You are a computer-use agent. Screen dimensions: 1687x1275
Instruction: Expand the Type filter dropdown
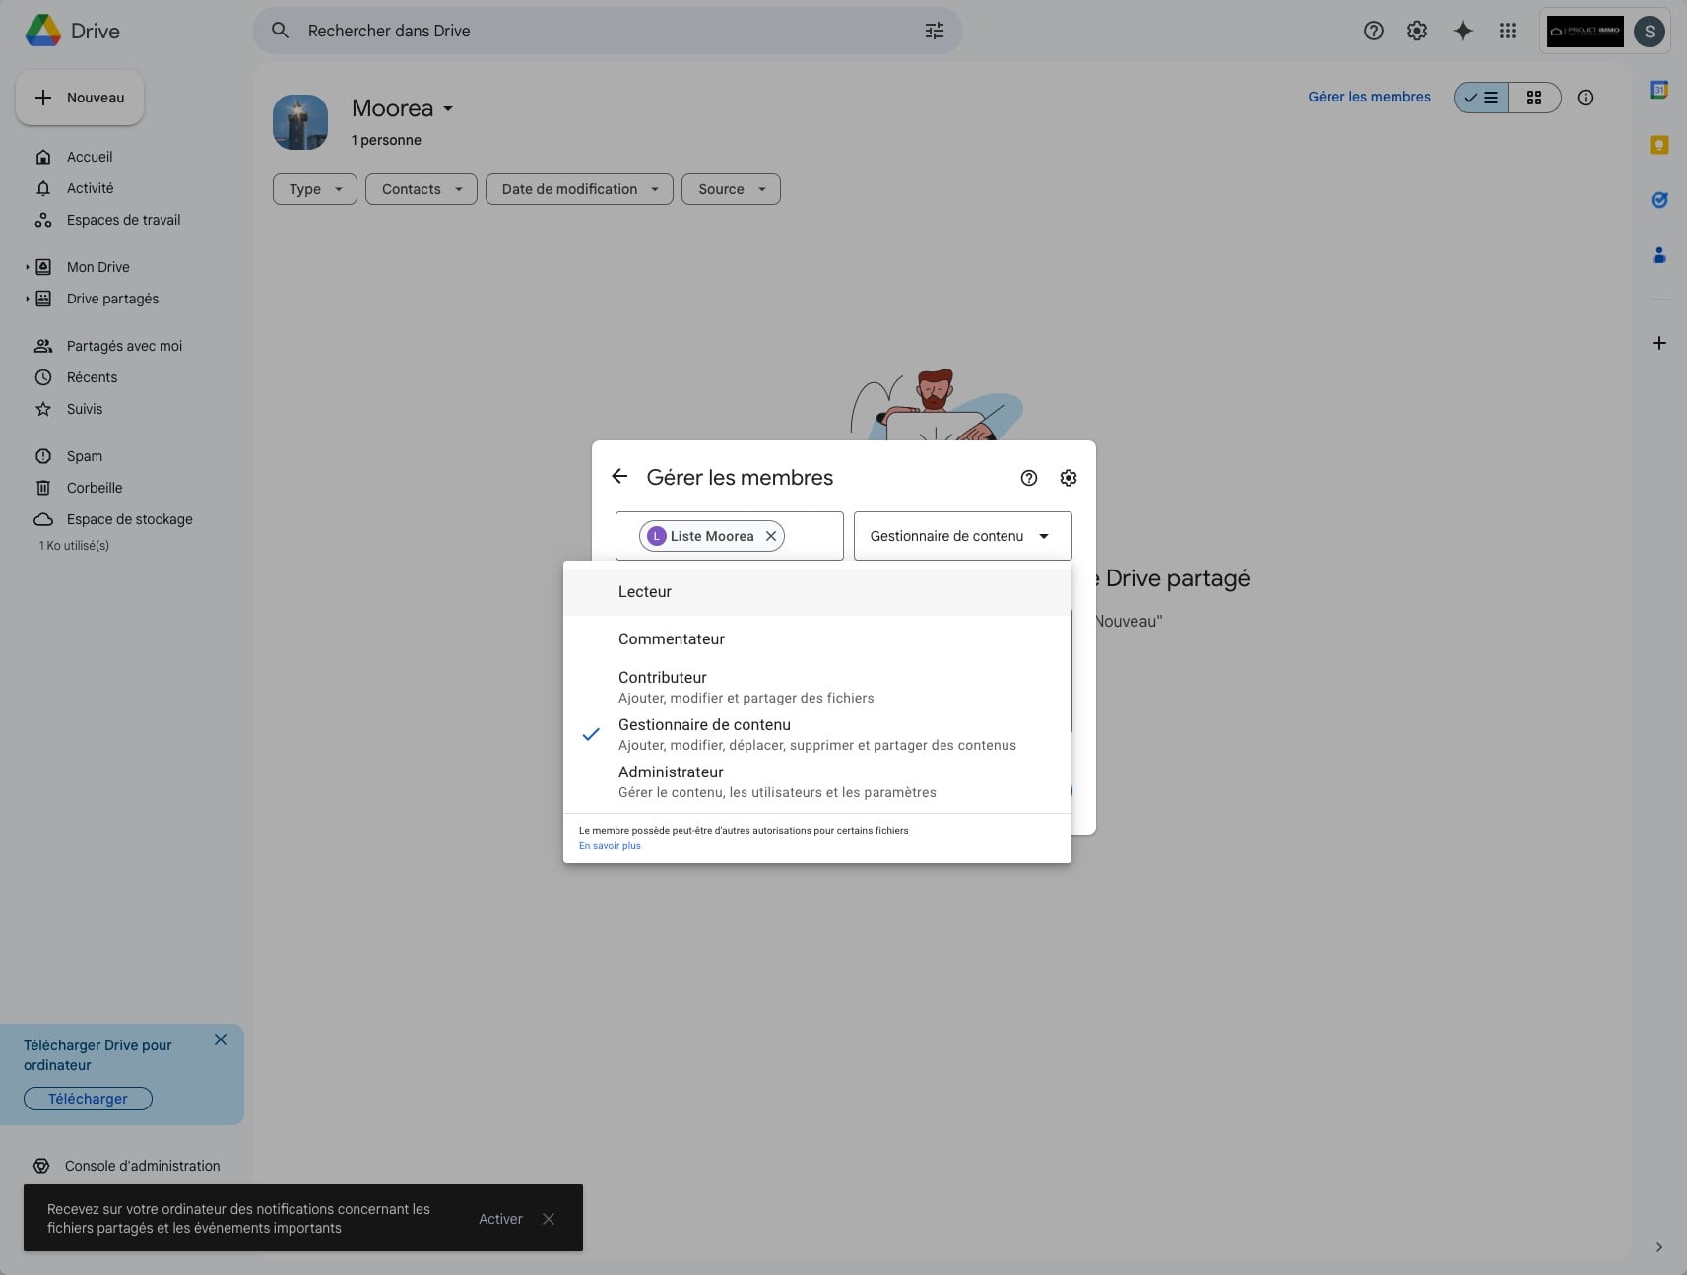point(315,189)
